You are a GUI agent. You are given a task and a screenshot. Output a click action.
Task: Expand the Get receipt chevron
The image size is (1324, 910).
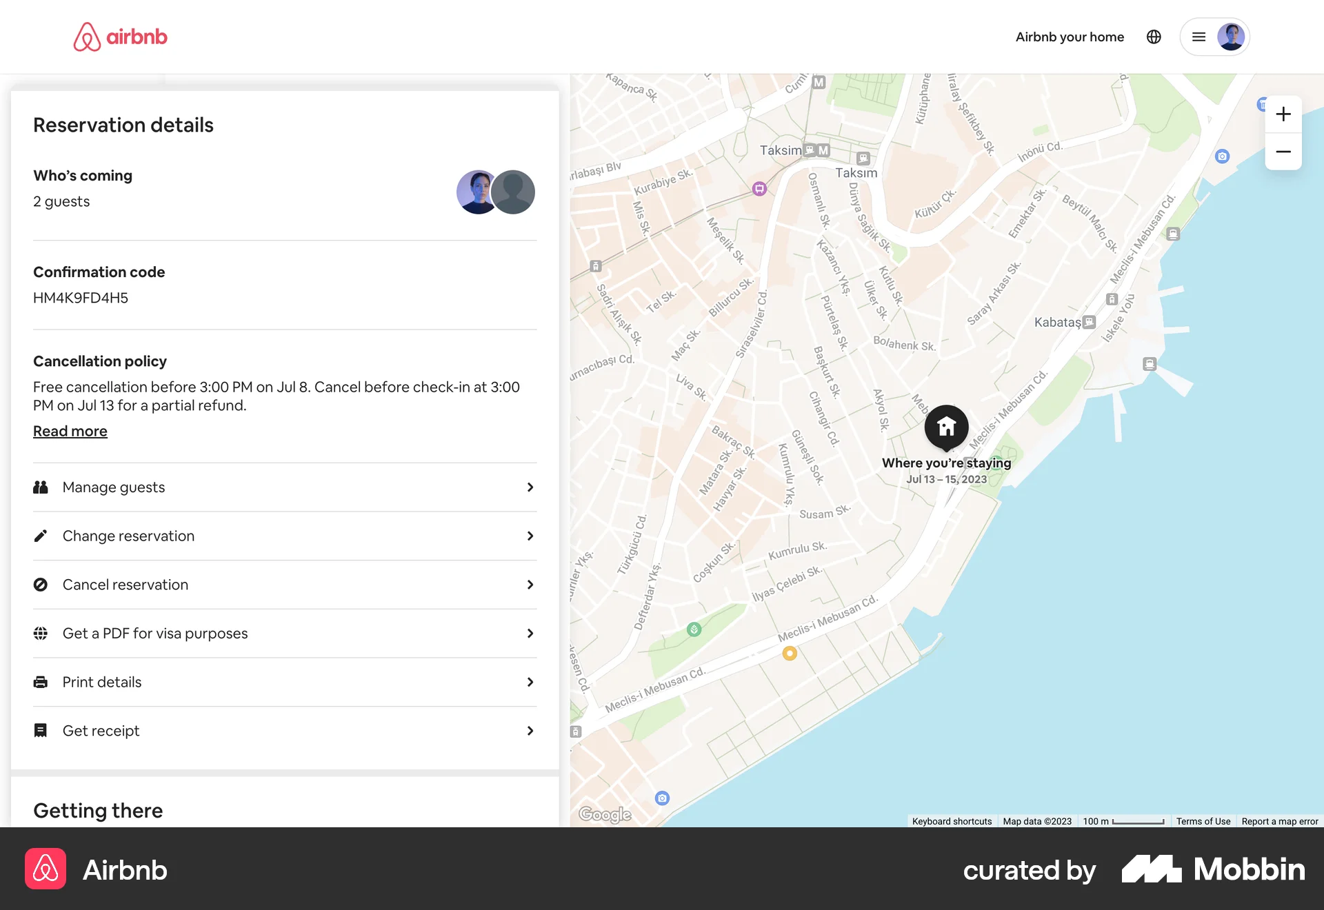click(530, 731)
